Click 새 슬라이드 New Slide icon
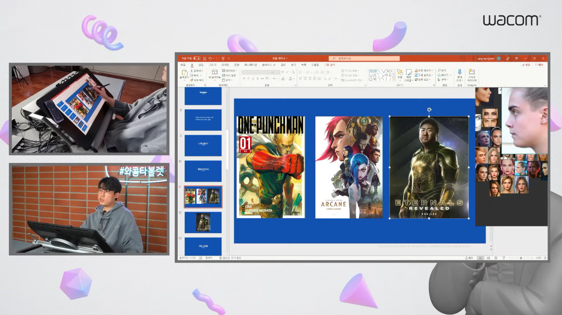Viewport: 562px width, 315px height. coord(214,72)
